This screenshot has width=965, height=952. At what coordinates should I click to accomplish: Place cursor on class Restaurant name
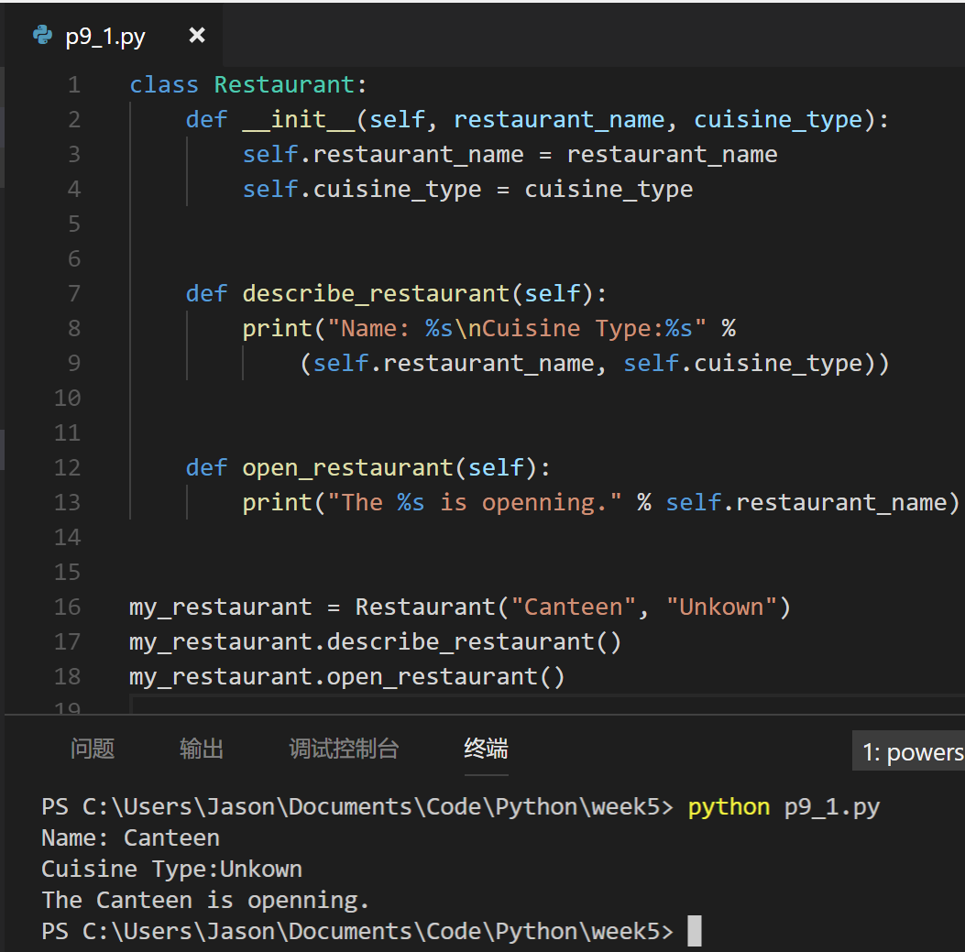pyautogui.click(x=284, y=84)
